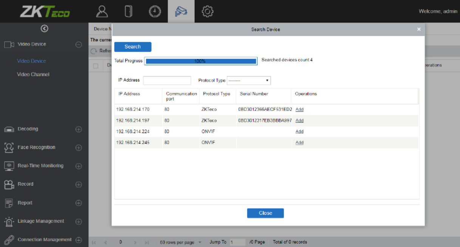Click the Face Recognition sidebar icon
460x247 pixels.
(x=9, y=147)
